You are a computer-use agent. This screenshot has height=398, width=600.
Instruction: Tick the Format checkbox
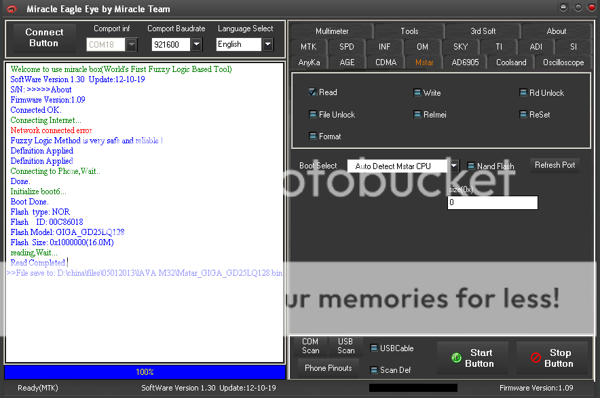coord(313,137)
